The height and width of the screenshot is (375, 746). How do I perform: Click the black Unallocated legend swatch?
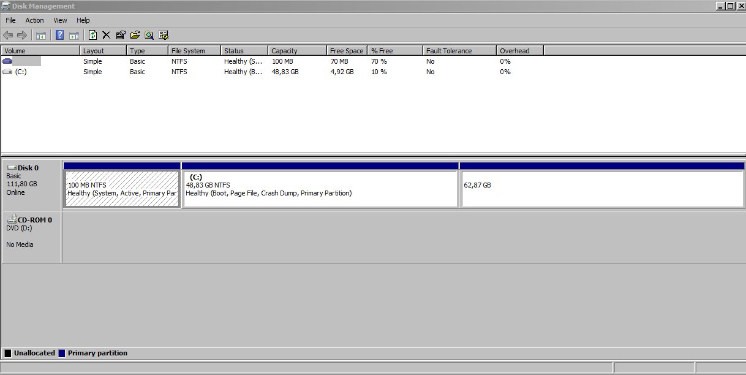pyautogui.click(x=8, y=353)
